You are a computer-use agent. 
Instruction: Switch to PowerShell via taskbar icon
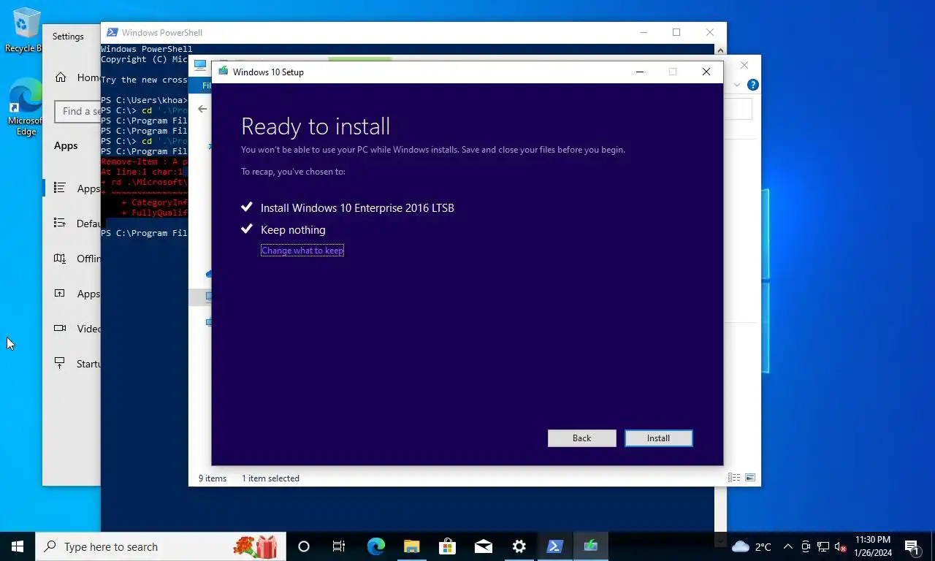click(554, 546)
